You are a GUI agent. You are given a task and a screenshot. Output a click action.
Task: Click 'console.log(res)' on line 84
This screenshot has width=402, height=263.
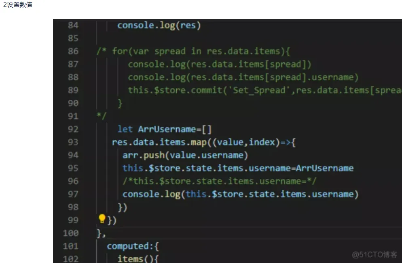tap(159, 26)
